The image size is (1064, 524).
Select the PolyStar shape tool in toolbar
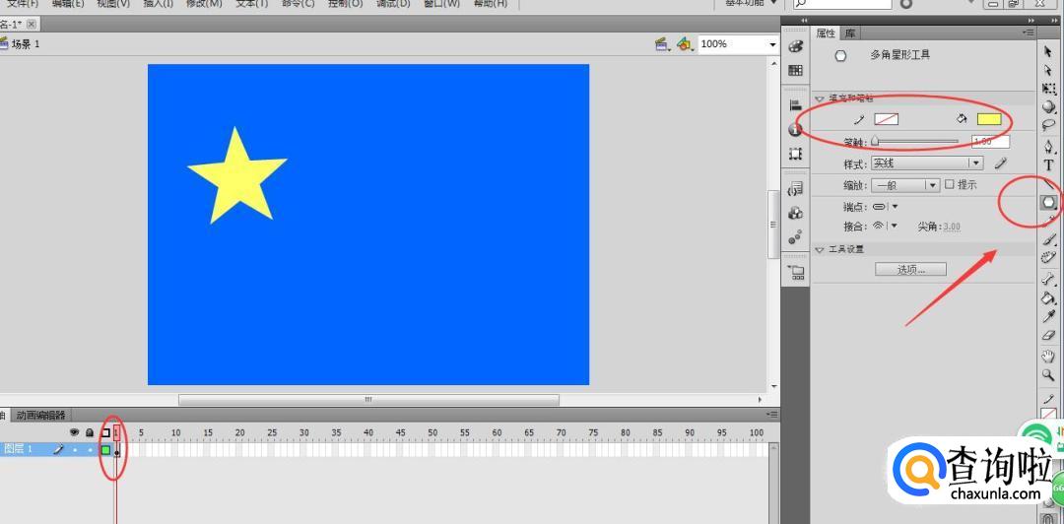click(1049, 202)
